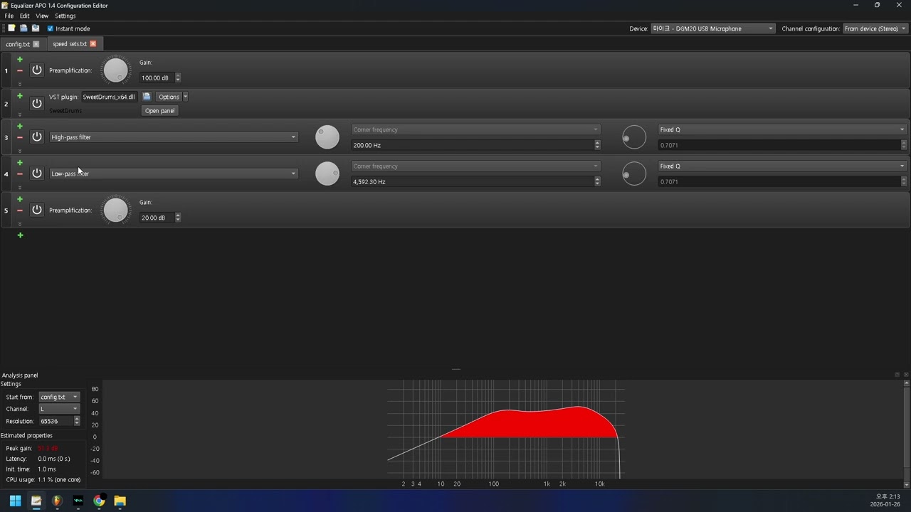Adjust the High-pass frequency knob
This screenshot has width=911, height=512.
pos(327,137)
